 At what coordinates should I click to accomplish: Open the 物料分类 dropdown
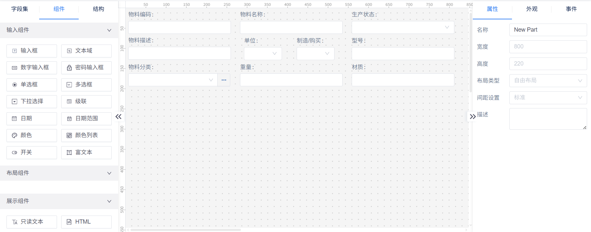coord(173,80)
